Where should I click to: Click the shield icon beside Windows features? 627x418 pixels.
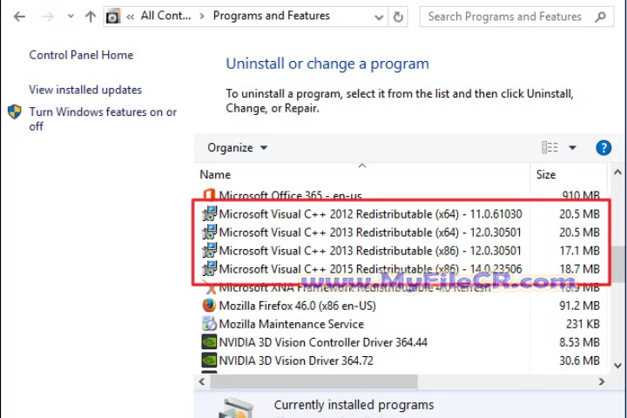pos(15,112)
